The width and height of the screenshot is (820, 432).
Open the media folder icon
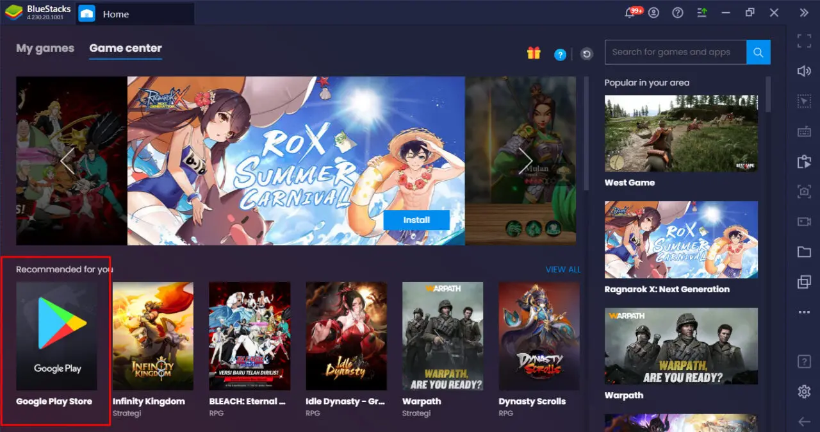click(804, 252)
